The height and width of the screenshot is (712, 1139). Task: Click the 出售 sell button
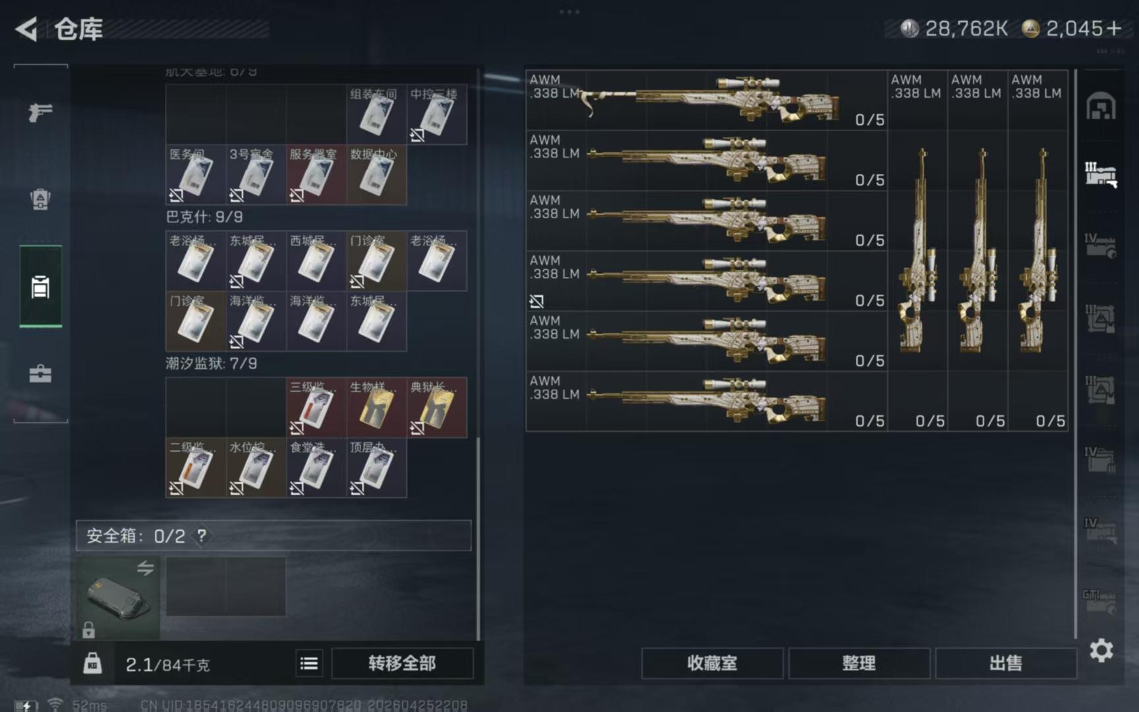tap(1006, 663)
